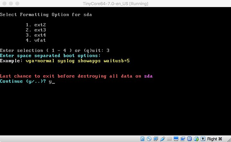
Task: Open the shared folders icon
Action: 169,139
